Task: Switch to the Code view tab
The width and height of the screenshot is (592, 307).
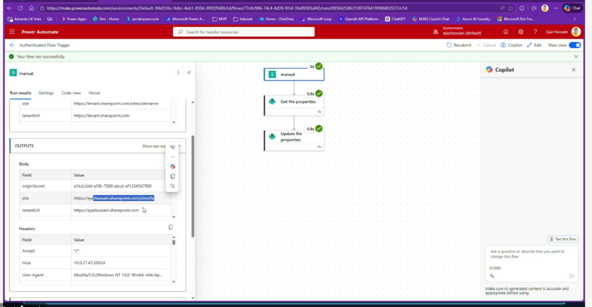Action: coord(71,93)
